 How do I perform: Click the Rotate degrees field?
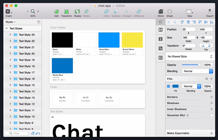[189, 46]
